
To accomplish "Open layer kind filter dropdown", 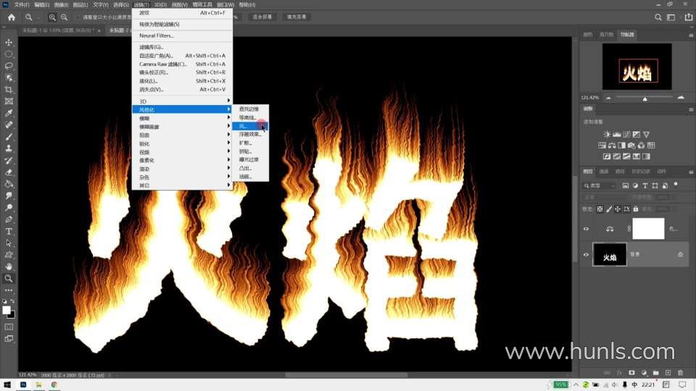I will [x=600, y=186].
